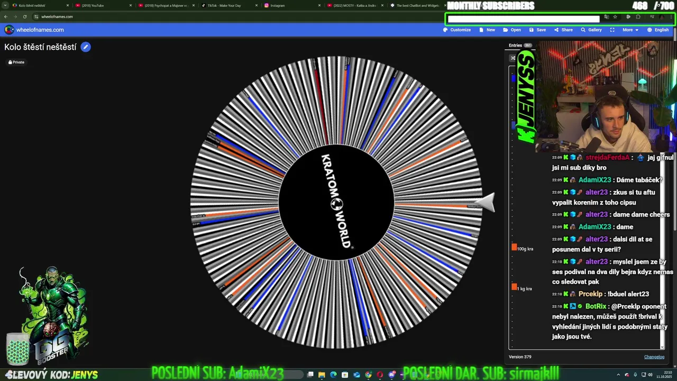Screen dimensions: 677x381
Task: Click the wheelofnames.com logo
Action: (x=34, y=30)
